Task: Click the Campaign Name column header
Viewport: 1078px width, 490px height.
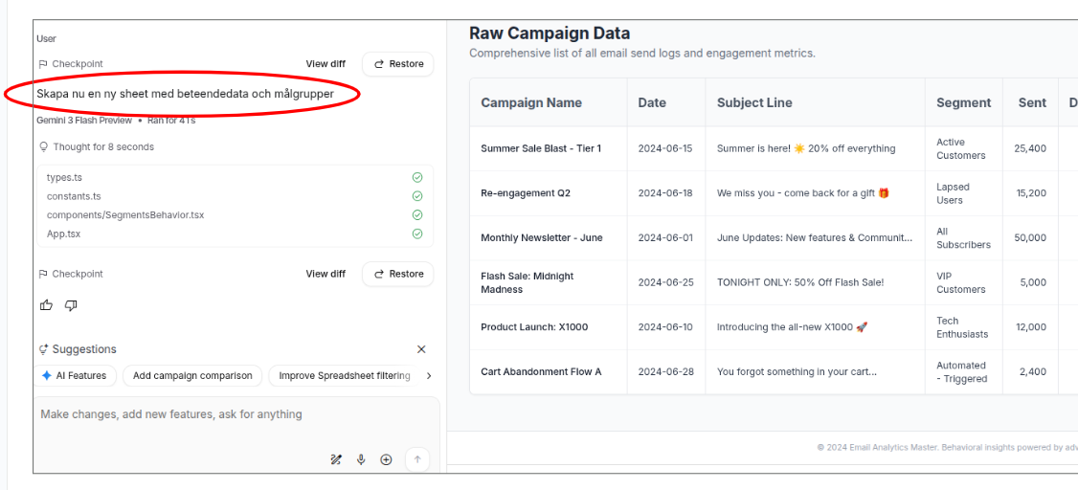Action: (x=531, y=102)
